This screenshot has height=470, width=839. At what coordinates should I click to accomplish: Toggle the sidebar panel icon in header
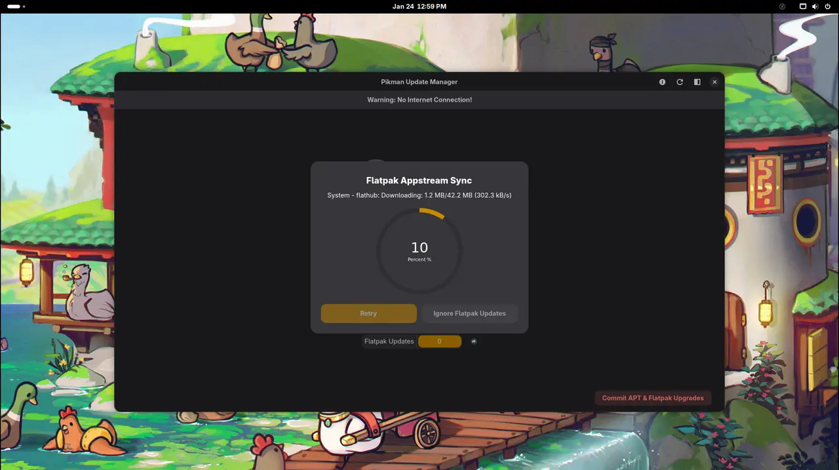[x=697, y=82]
